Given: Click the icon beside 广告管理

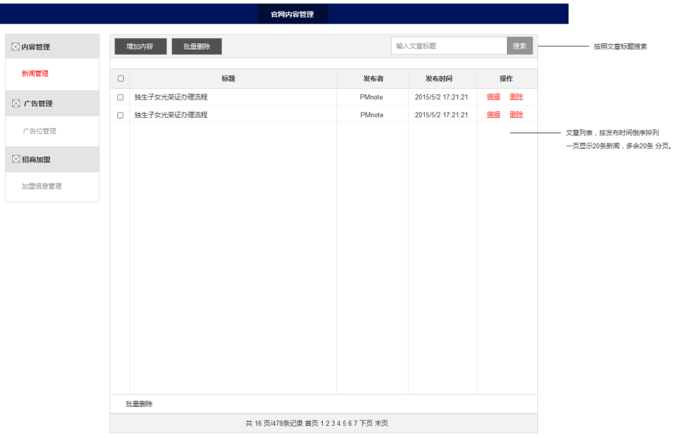Looking at the screenshot, I should click(x=16, y=104).
